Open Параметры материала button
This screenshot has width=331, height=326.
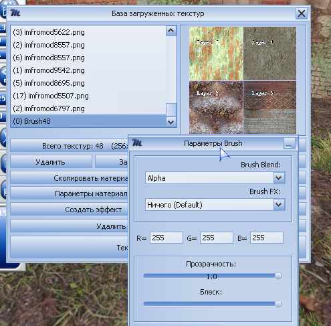tap(70, 193)
